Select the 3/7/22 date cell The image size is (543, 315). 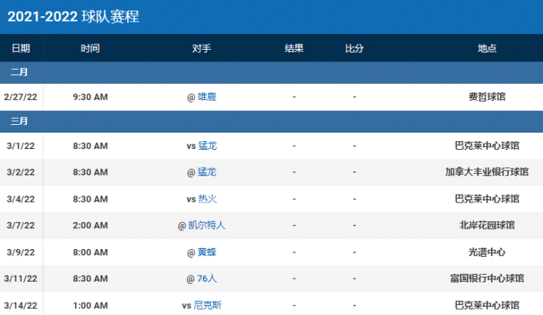pos(20,226)
